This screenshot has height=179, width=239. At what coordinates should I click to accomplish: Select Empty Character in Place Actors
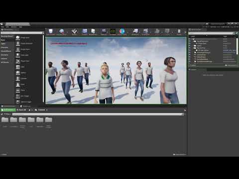(x=29, y=43)
